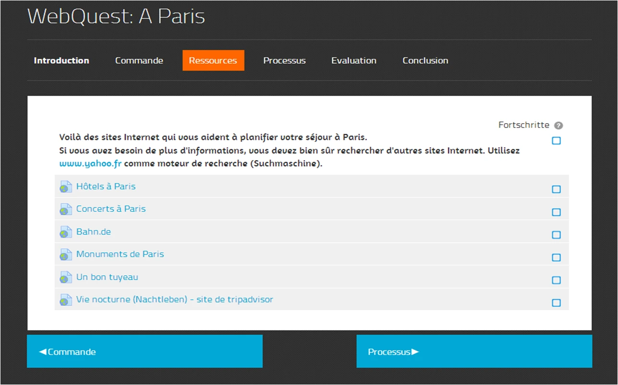Go to the Processus tab in navigation
The image size is (618, 385).
click(x=284, y=60)
